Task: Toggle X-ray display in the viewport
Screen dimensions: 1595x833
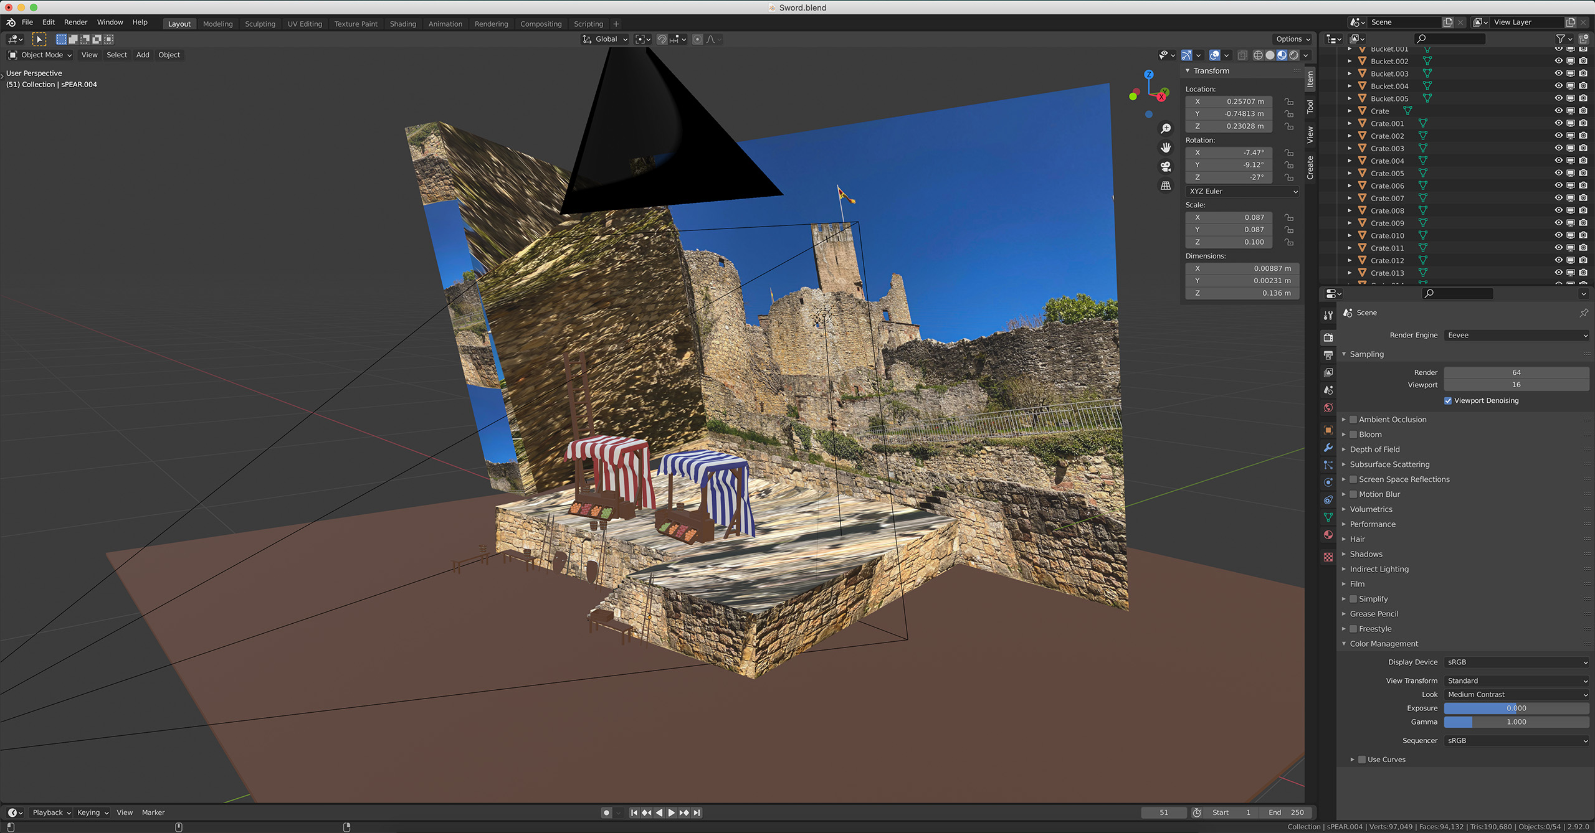Action: [x=1242, y=55]
